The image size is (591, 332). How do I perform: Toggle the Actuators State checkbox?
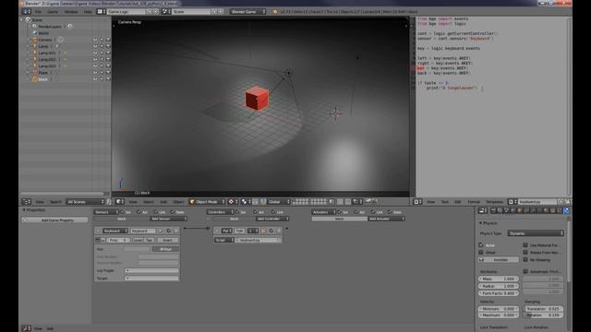click(x=390, y=212)
